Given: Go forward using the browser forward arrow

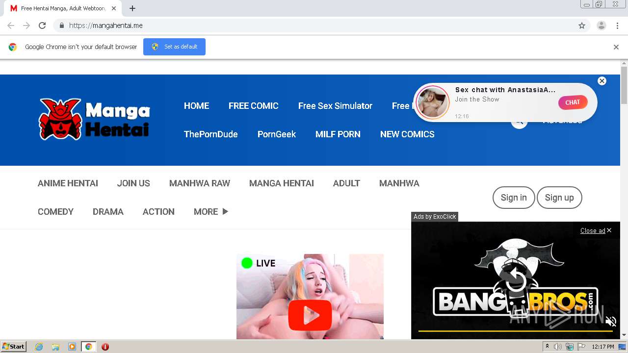Looking at the screenshot, I should 26,25.
